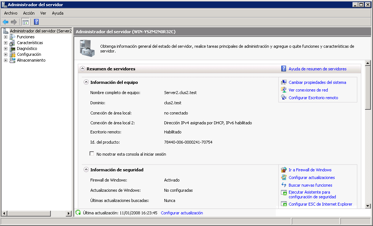Select the Funciones tree item label

pos(26,37)
